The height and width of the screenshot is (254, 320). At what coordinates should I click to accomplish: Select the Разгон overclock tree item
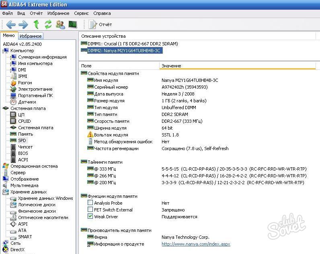pos(25,83)
